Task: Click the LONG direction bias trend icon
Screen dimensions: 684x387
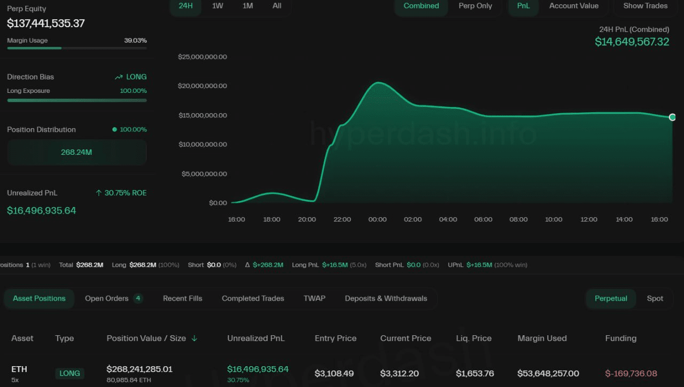Action: click(119, 77)
